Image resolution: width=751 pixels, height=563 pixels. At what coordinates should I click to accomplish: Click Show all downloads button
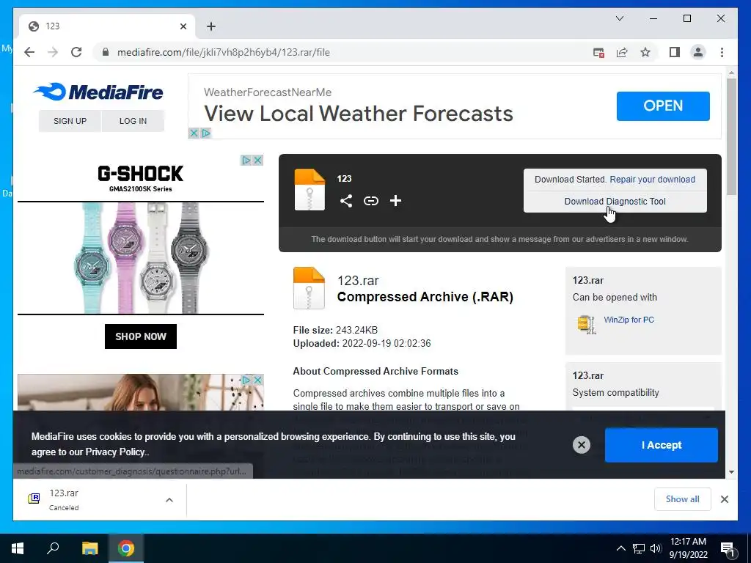(682, 499)
